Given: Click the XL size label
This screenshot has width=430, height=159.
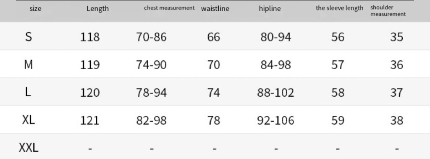Looking at the screenshot, I should coord(29,120).
